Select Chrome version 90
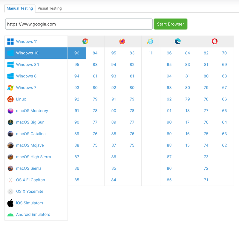 pos(77,122)
